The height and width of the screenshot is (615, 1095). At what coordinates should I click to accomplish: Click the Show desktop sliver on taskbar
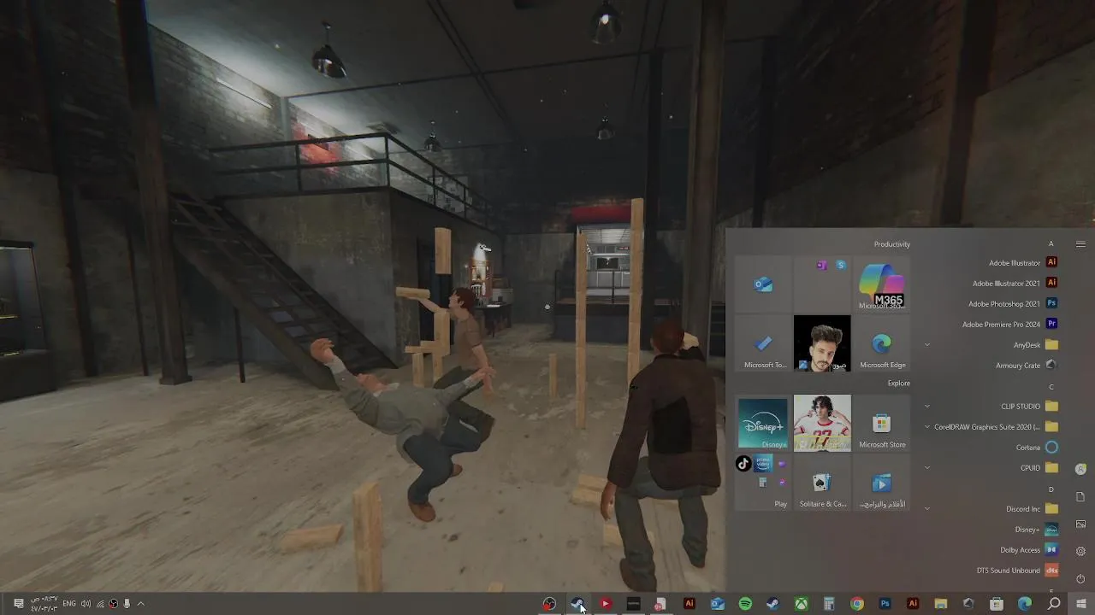[2, 604]
